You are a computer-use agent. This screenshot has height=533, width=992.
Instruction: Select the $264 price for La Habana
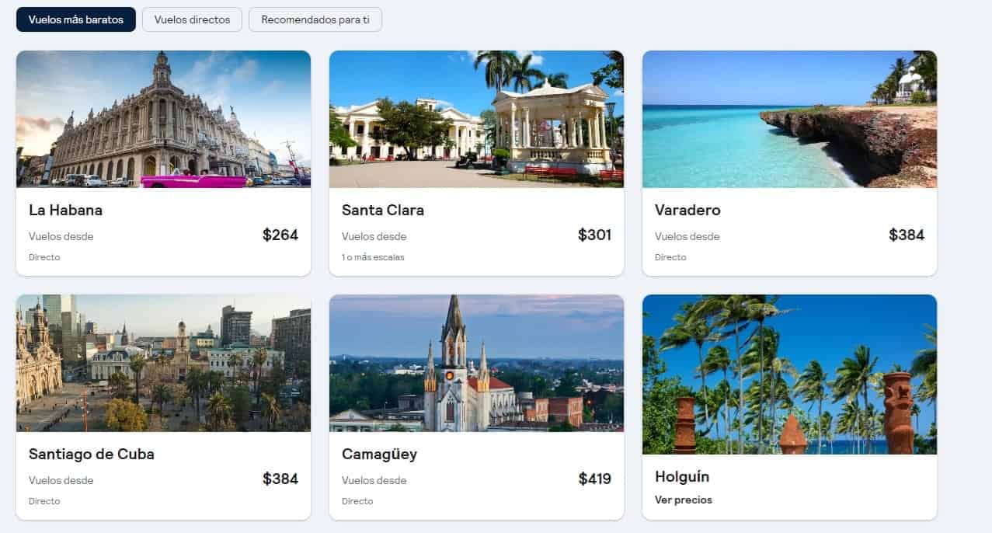(x=280, y=235)
